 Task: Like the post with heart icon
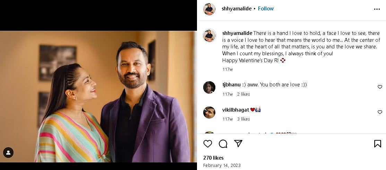pyautogui.click(x=208, y=144)
